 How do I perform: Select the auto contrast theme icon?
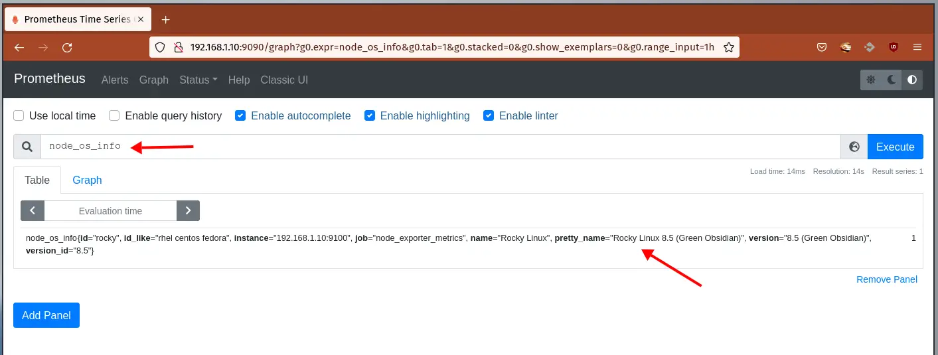click(912, 80)
